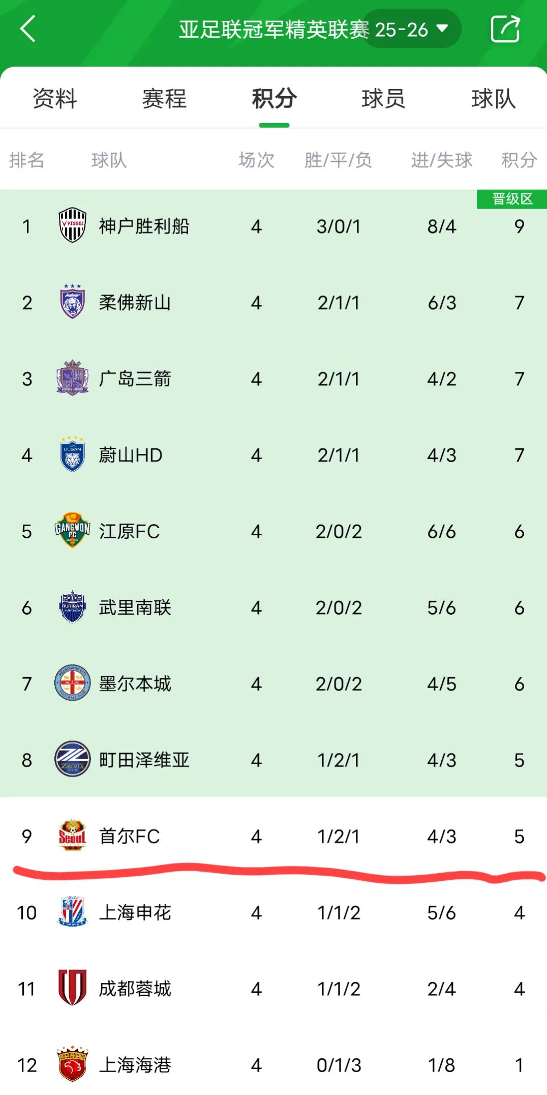The width and height of the screenshot is (547, 1095).
Task: Tap the Vissel Kobe club logo
Action: point(72,225)
